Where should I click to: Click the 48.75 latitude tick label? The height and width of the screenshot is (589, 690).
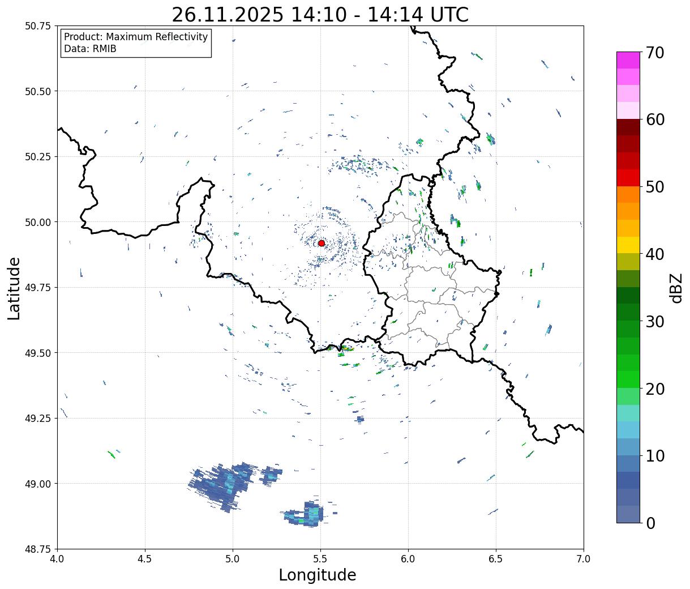(38, 549)
